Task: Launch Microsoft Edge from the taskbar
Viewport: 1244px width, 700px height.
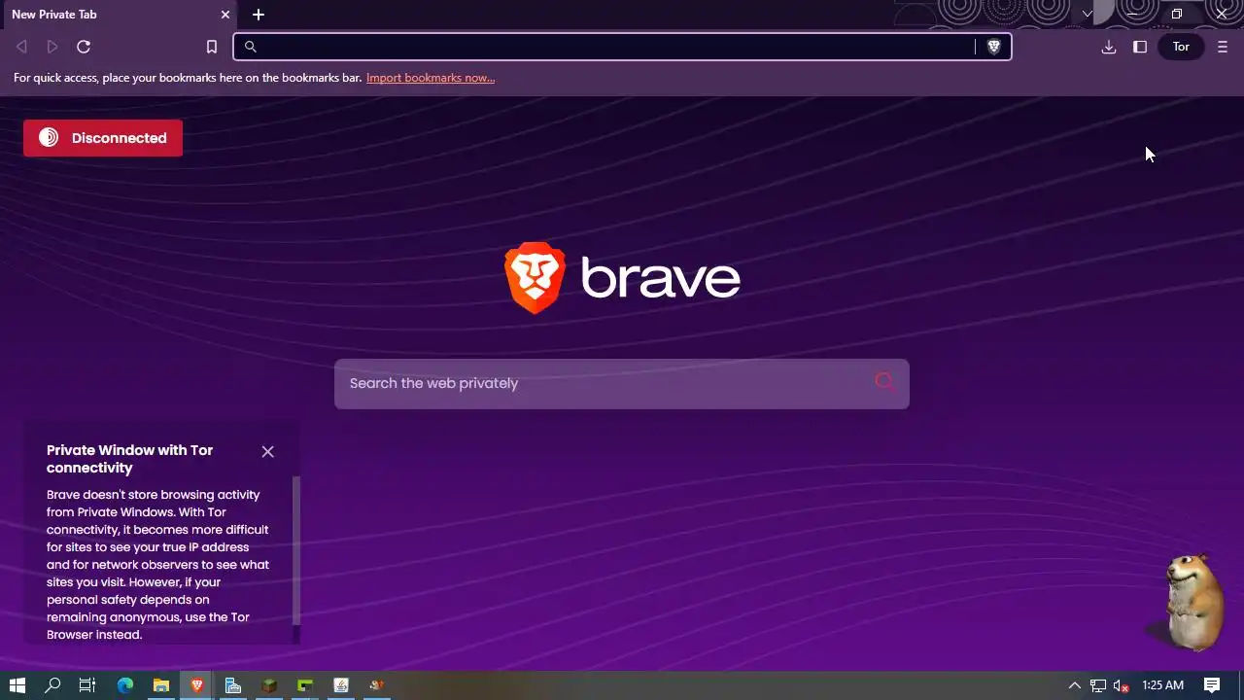Action: click(125, 685)
